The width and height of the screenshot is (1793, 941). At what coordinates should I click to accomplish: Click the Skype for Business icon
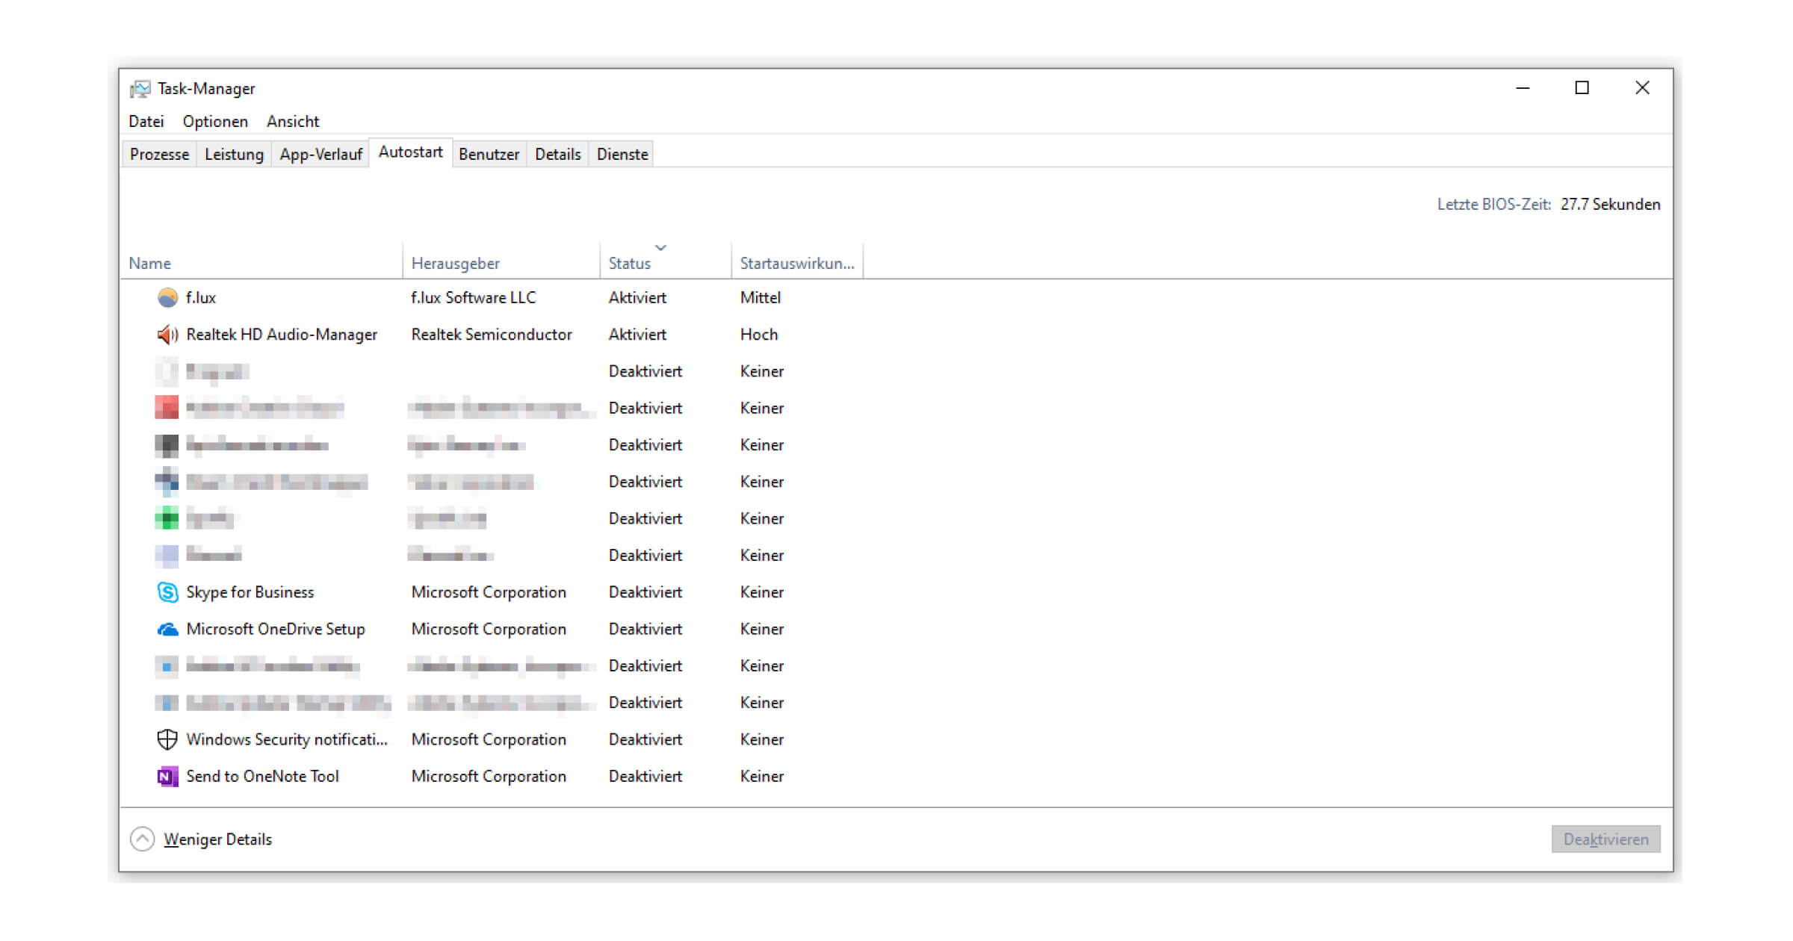(167, 592)
